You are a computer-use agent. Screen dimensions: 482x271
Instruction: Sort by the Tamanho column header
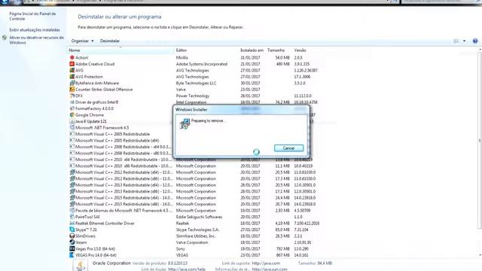click(276, 50)
